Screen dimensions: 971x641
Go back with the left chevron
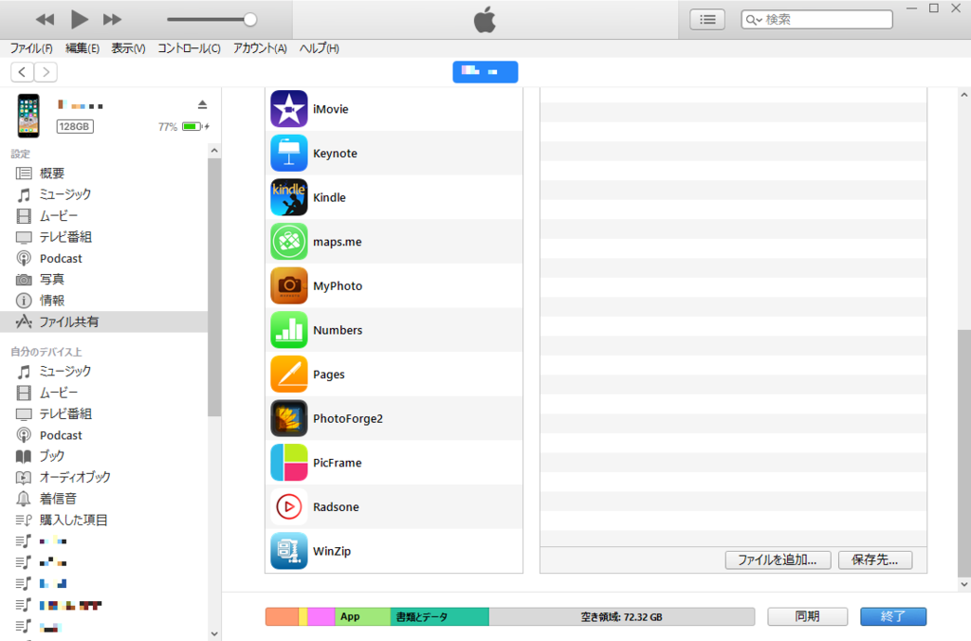pos(23,72)
